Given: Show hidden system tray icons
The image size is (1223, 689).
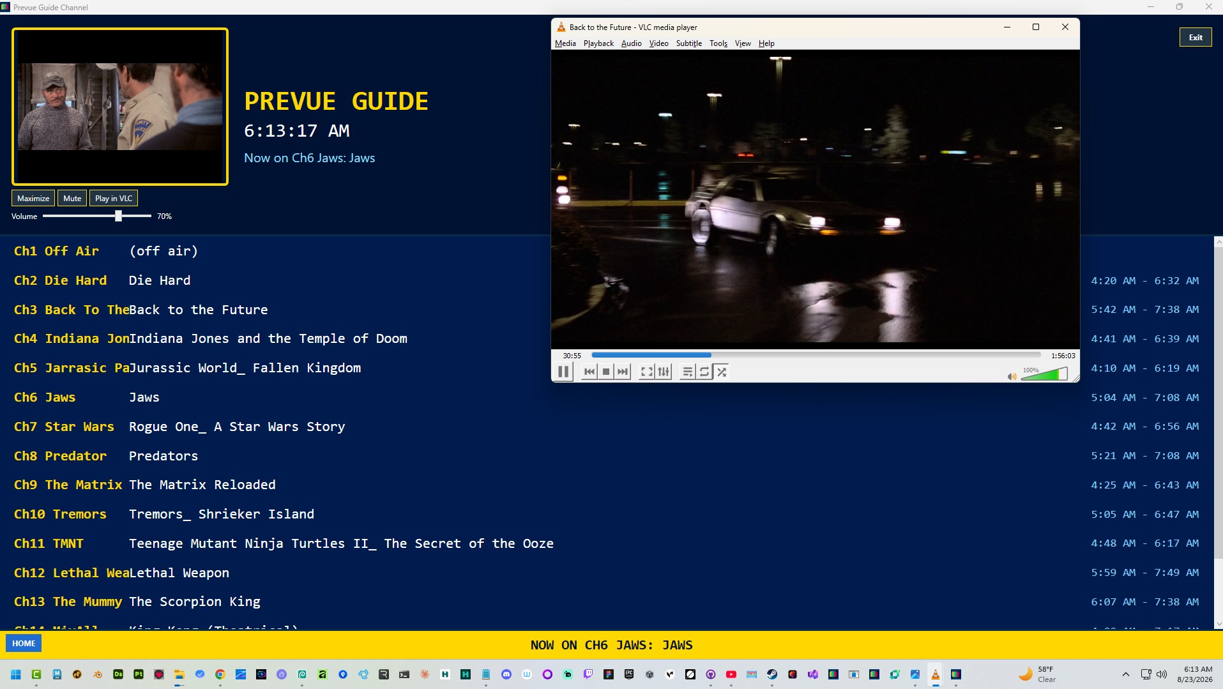Looking at the screenshot, I should [1126, 674].
